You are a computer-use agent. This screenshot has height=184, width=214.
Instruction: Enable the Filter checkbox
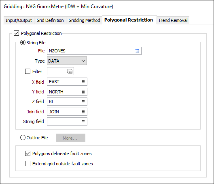(x=28, y=71)
